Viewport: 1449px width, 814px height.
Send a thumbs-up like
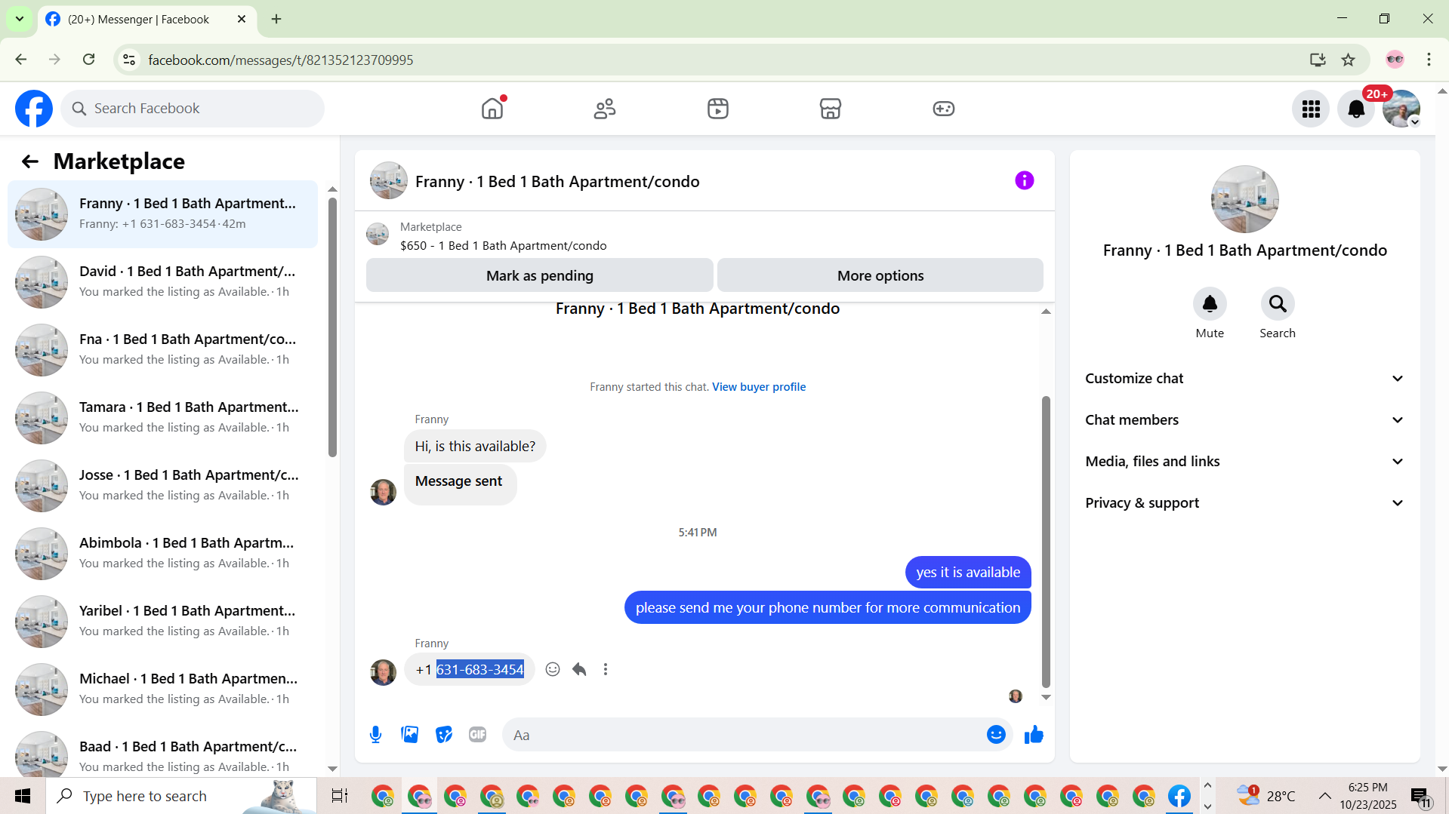[1034, 735]
